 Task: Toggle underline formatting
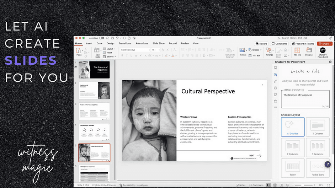pos(131,55)
